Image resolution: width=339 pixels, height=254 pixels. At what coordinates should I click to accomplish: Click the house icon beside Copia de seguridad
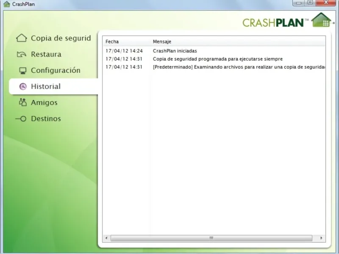click(22, 38)
